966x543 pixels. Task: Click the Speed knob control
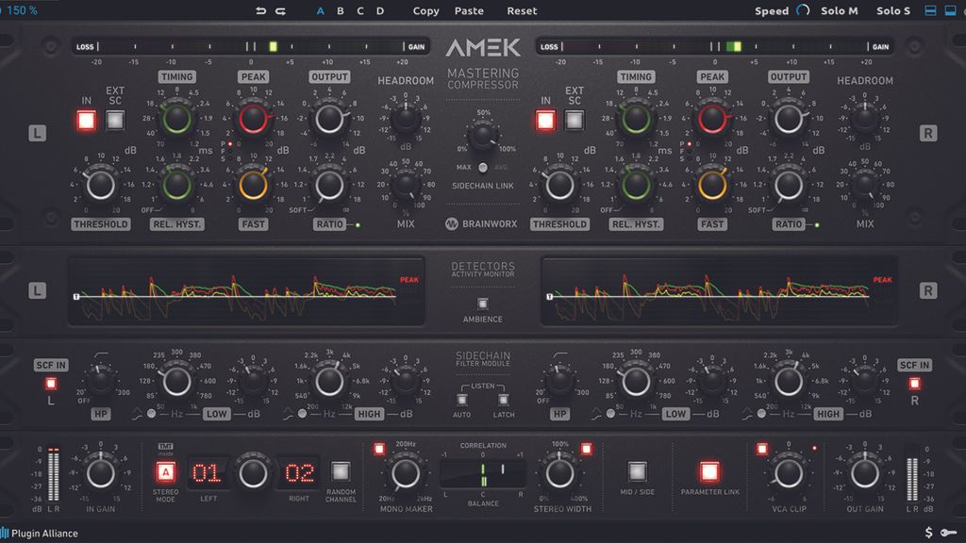[803, 9]
